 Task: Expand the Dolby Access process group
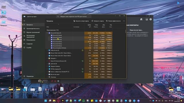pyautogui.click(x=47, y=50)
